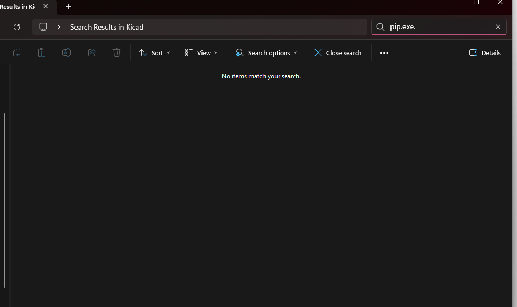Refresh the search results view
Viewport: 517px width, 307px height.
[17, 27]
